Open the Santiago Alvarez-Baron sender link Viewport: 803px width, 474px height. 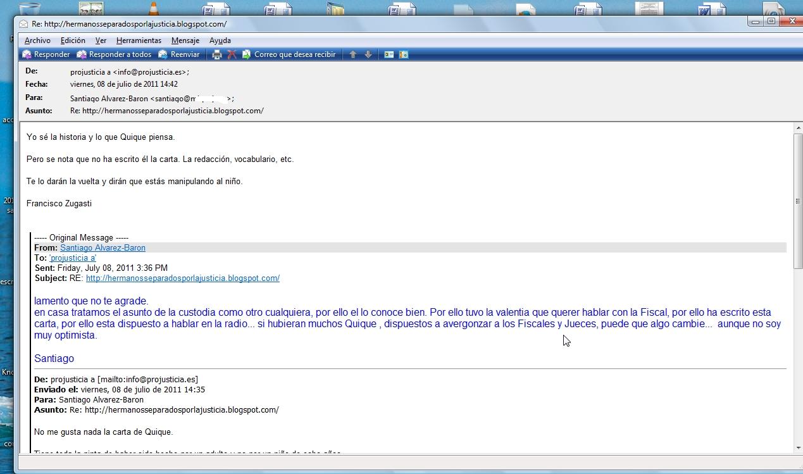[x=103, y=248]
